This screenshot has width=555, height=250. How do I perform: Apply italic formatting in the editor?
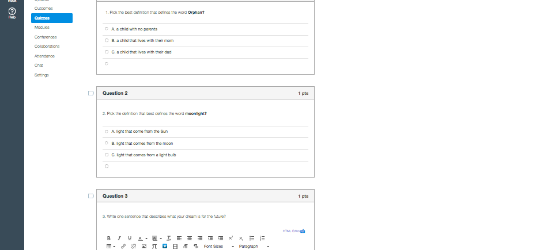pyautogui.click(x=119, y=238)
